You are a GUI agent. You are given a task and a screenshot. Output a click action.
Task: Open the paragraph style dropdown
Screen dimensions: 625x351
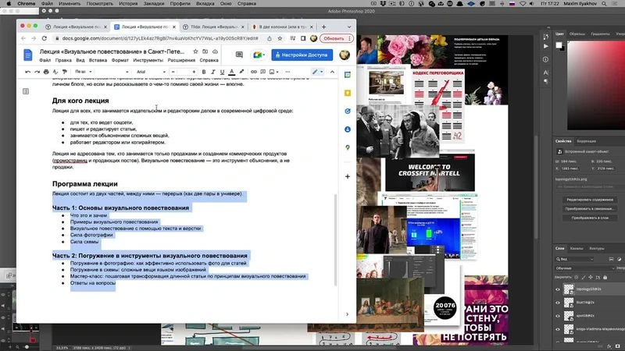click(113, 72)
